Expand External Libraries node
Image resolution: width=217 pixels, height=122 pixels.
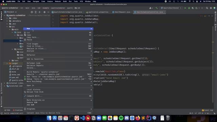[4, 83]
